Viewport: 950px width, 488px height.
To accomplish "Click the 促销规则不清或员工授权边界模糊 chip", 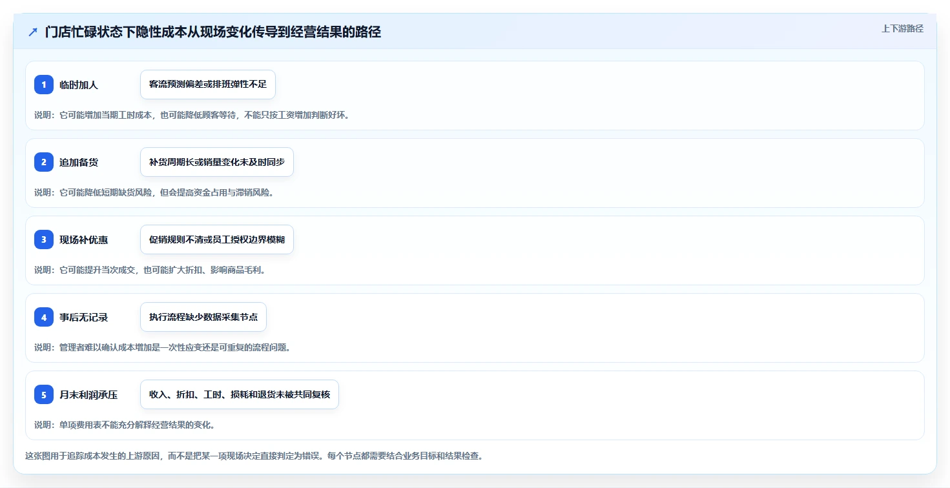I will click(217, 239).
